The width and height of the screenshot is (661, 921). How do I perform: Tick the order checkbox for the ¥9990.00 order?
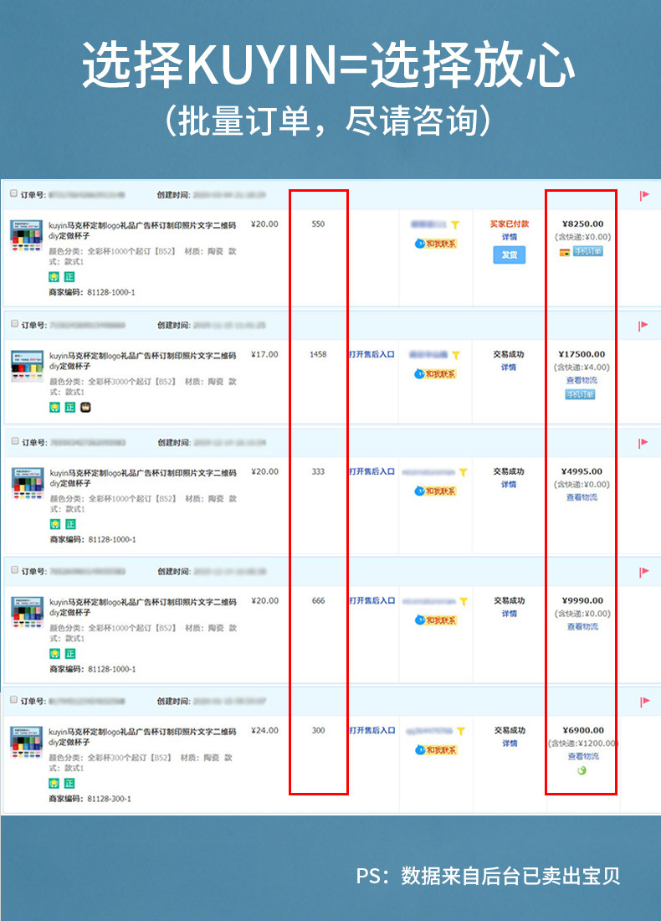pyautogui.click(x=14, y=569)
